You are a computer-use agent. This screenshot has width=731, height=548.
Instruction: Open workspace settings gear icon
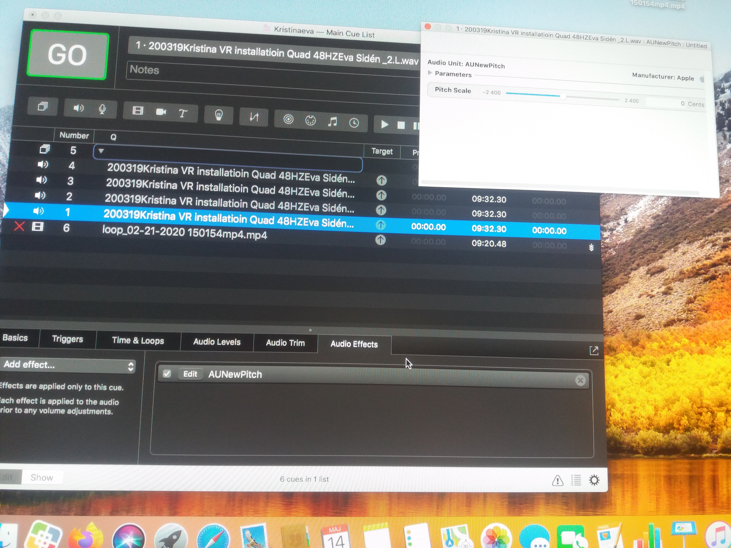tap(594, 480)
